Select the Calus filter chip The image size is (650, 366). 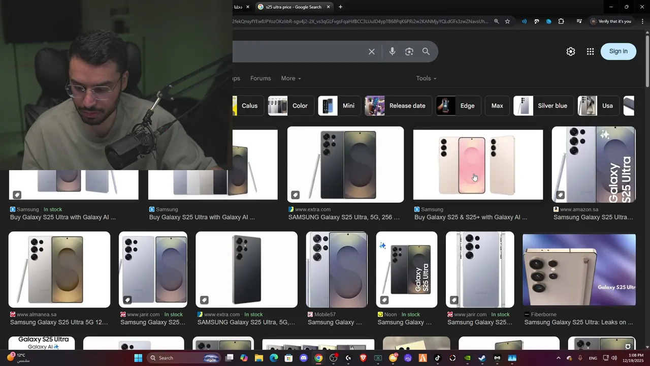coord(247,106)
